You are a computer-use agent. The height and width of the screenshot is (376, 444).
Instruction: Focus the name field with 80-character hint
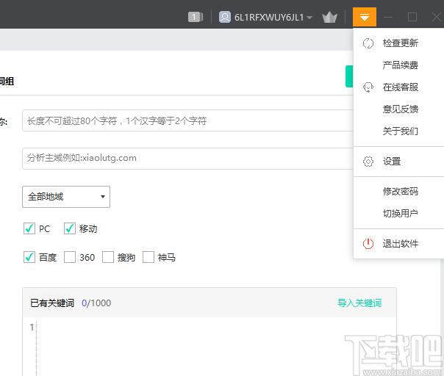point(187,120)
